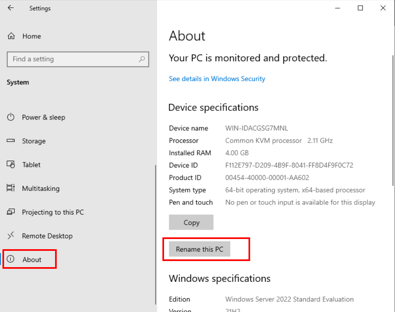
Task: Go to Storage settings
Action: click(x=33, y=141)
